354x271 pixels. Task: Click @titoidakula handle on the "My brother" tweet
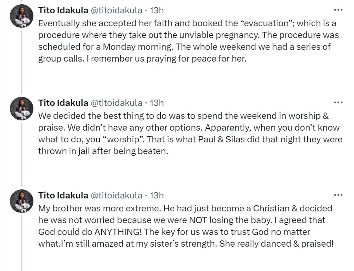coord(116,195)
